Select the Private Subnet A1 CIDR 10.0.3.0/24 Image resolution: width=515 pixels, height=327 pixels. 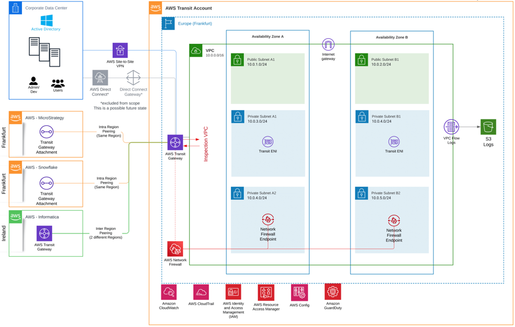[x=257, y=121]
